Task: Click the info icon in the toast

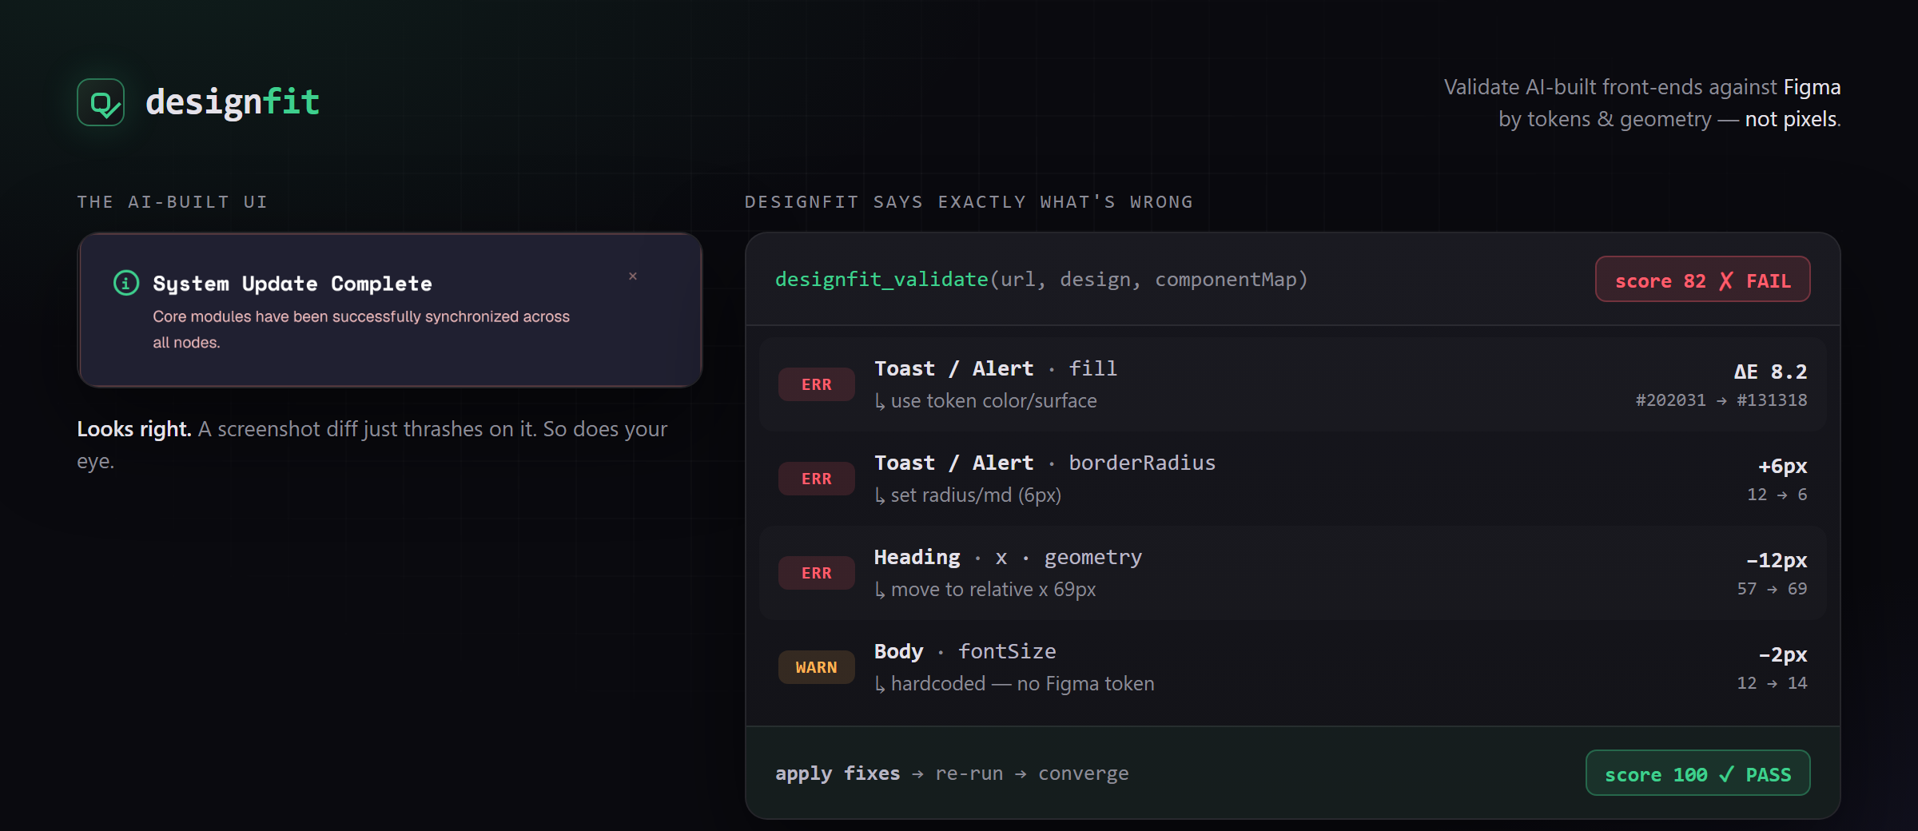Action: 126,283
